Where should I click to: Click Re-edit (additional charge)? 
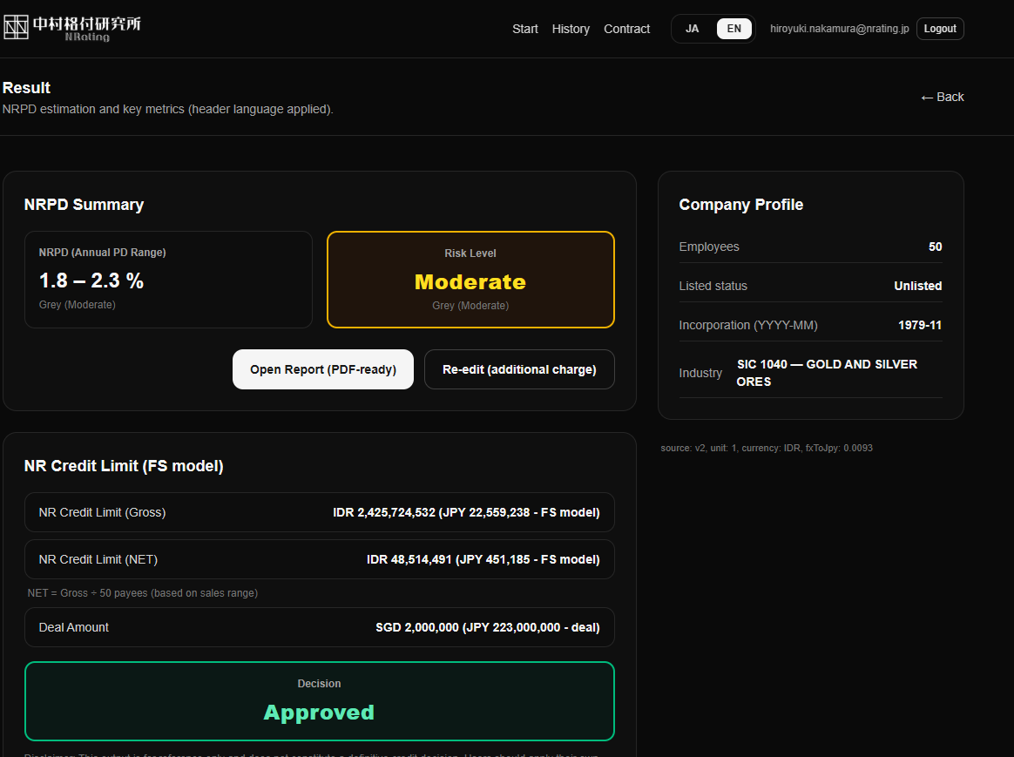(x=519, y=369)
